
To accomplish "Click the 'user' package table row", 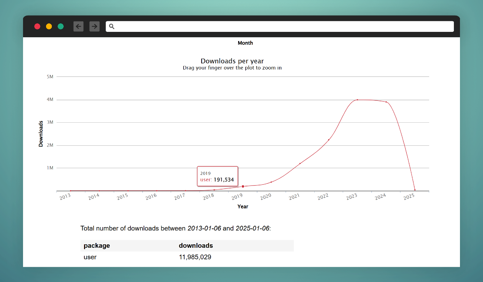I will click(x=90, y=257).
